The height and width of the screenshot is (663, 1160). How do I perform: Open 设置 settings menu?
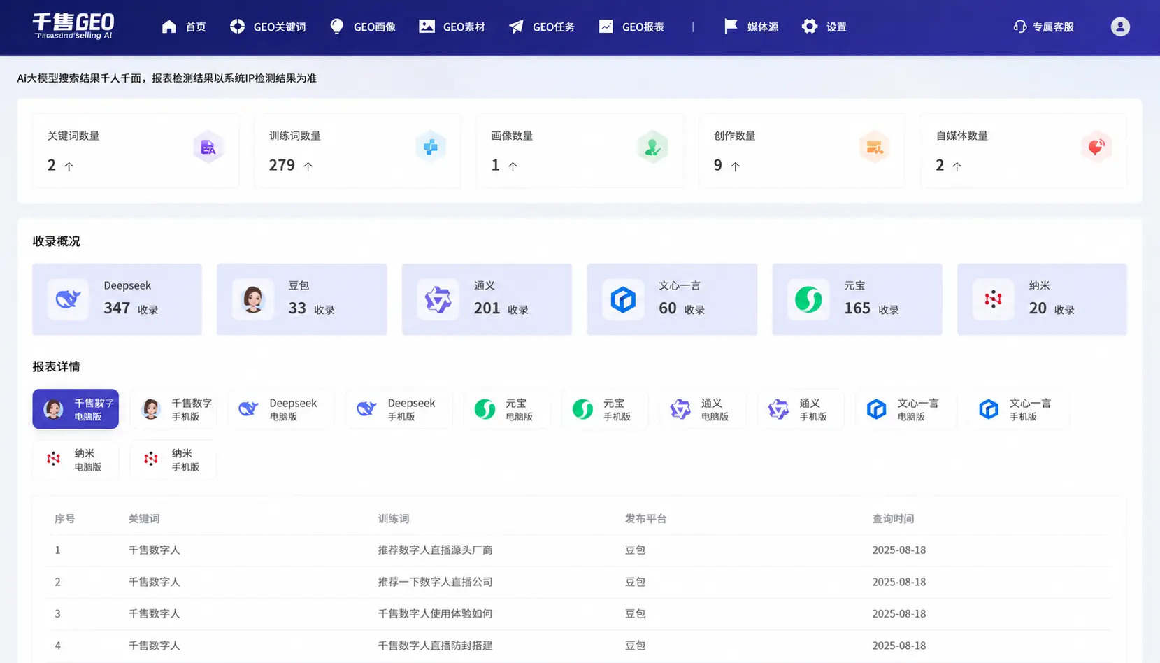pyautogui.click(x=824, y=27)
